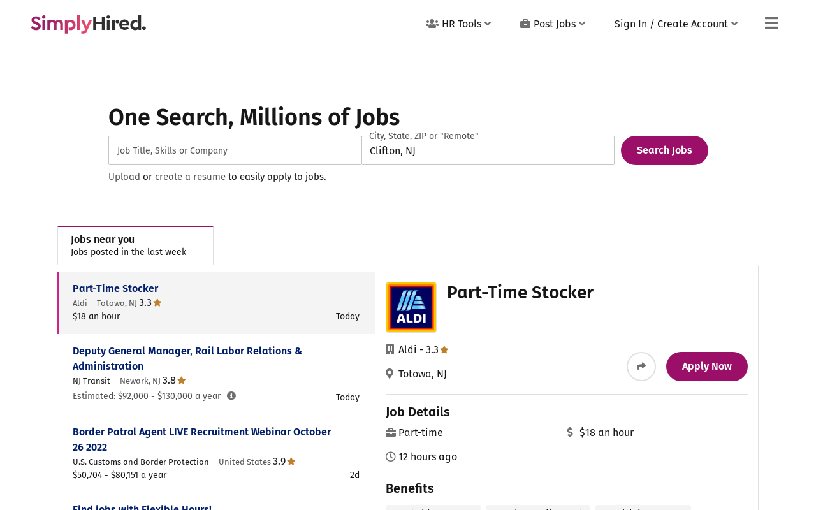Open the hamburger menu icon
The height and width of the screenshot is (510, 816).
point(771,24)
